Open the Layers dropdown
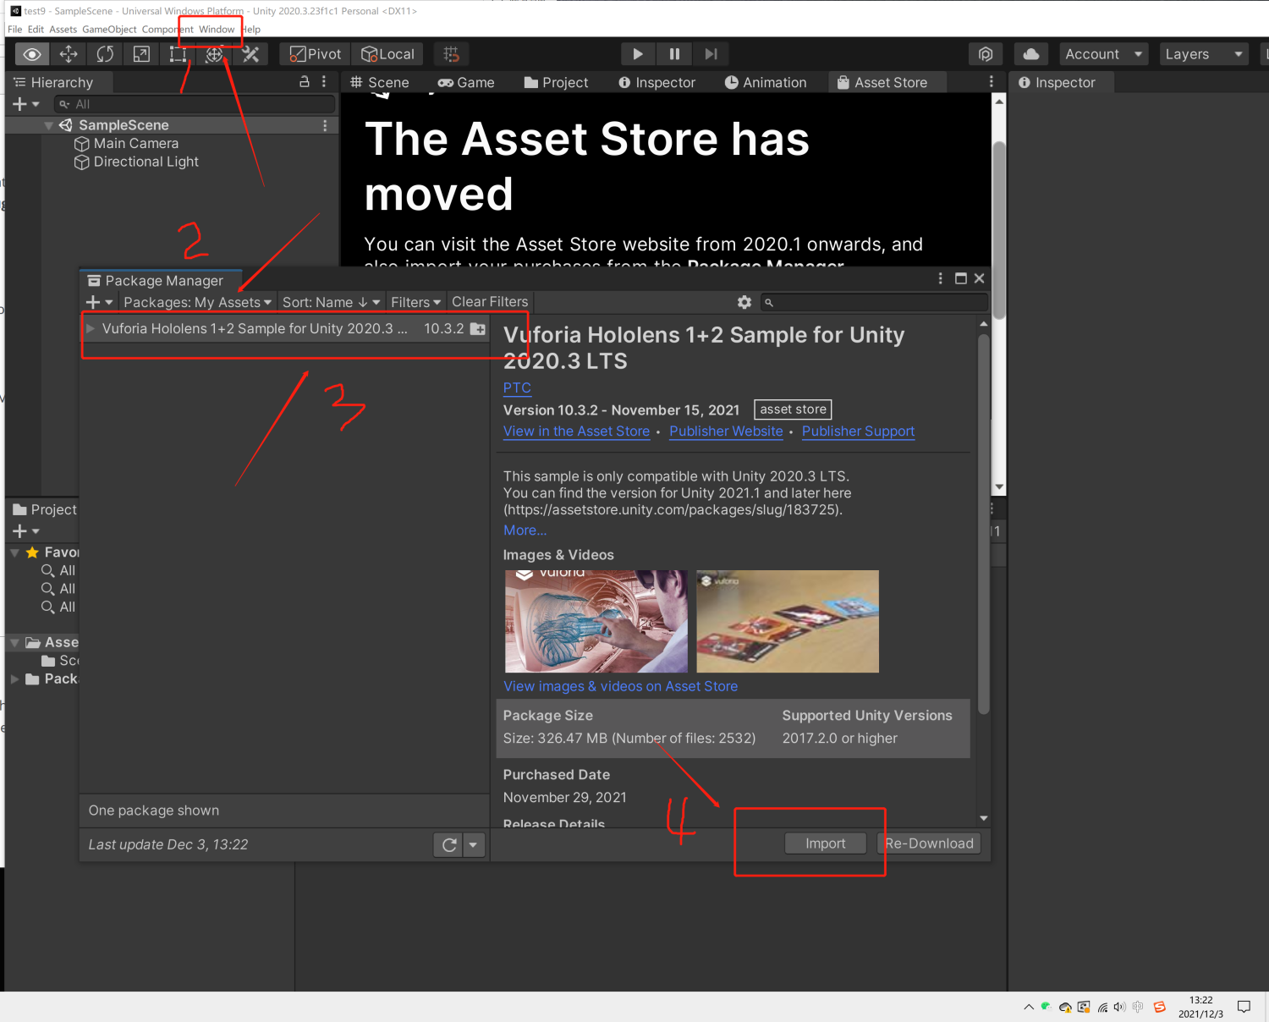This screenshot has width=1269, height=1022. click(x=1205, y=54)
